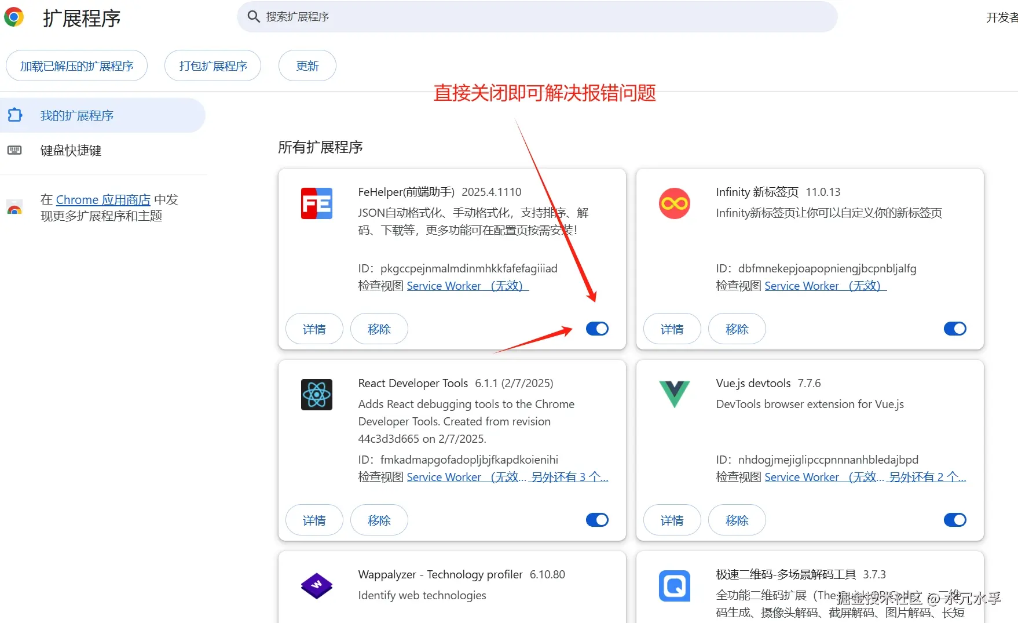Open 详情 for Vue.js devtools

click(x=672, y=520)
